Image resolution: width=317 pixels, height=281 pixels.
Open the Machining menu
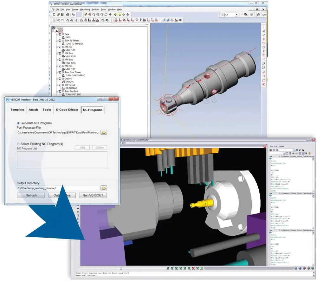point(85,10)
